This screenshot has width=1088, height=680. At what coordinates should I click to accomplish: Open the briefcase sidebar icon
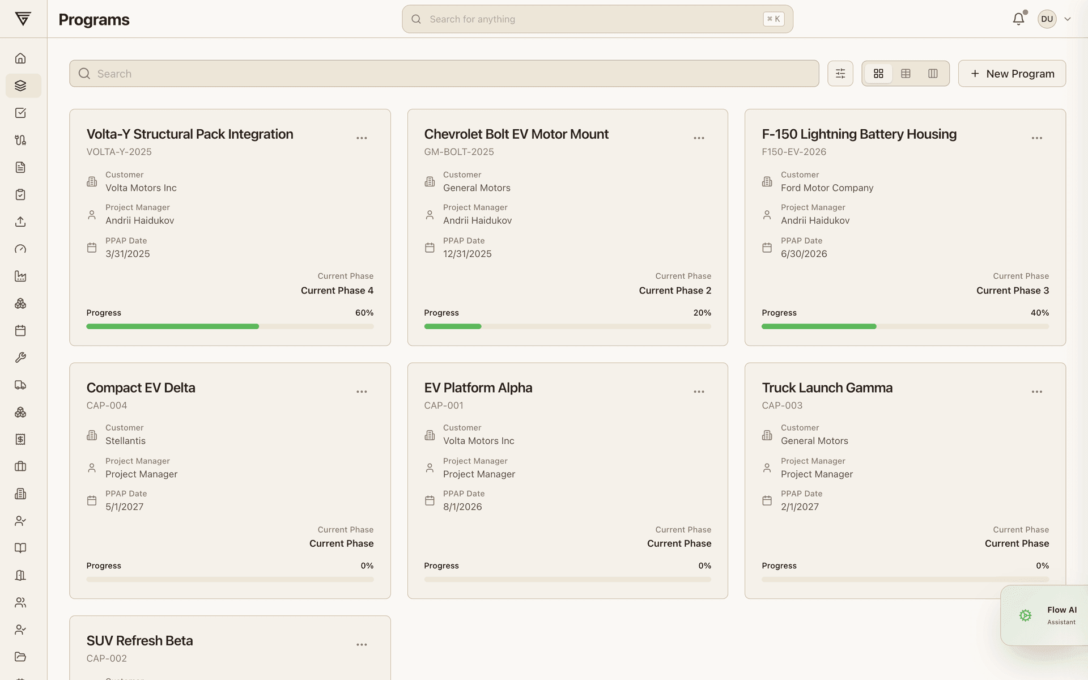tap(20, 466)
